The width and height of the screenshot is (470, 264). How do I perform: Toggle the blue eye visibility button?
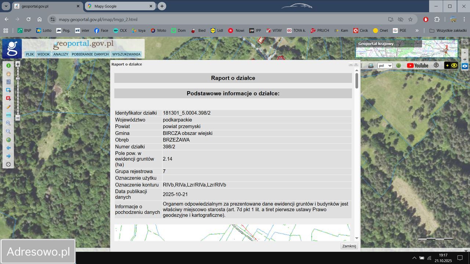coord(465,66)
